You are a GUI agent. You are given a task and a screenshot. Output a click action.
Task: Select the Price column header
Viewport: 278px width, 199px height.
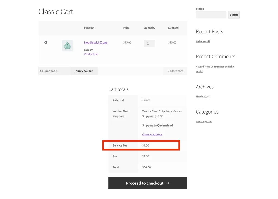pos(127,28)
